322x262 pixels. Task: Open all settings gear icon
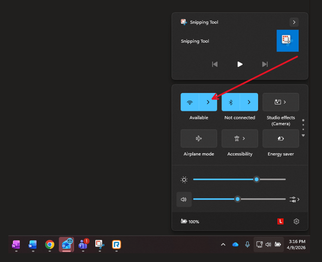pyautogui.click(x=296, y=221)
